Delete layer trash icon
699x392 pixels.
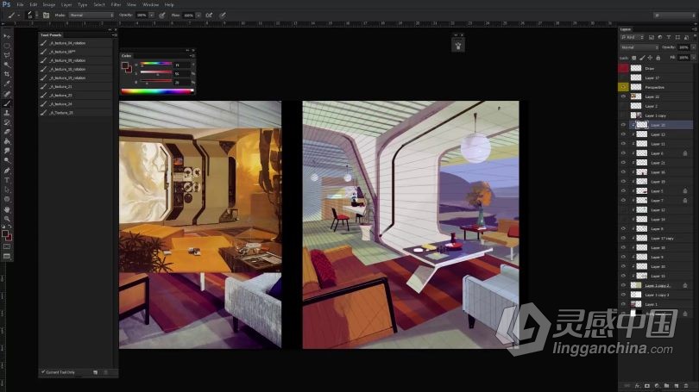(686, 386)
